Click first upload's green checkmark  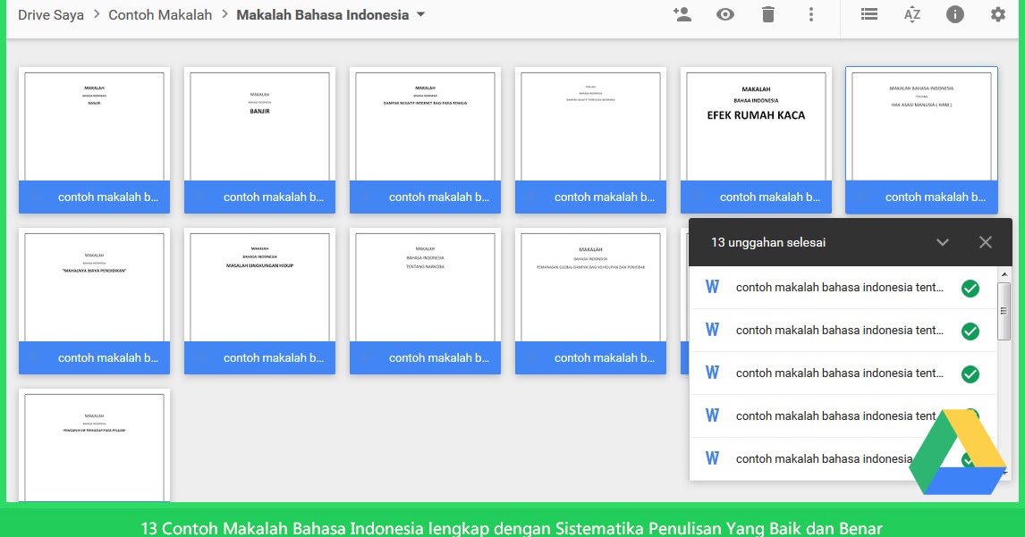pyautogui.click(x=970, y=288)
